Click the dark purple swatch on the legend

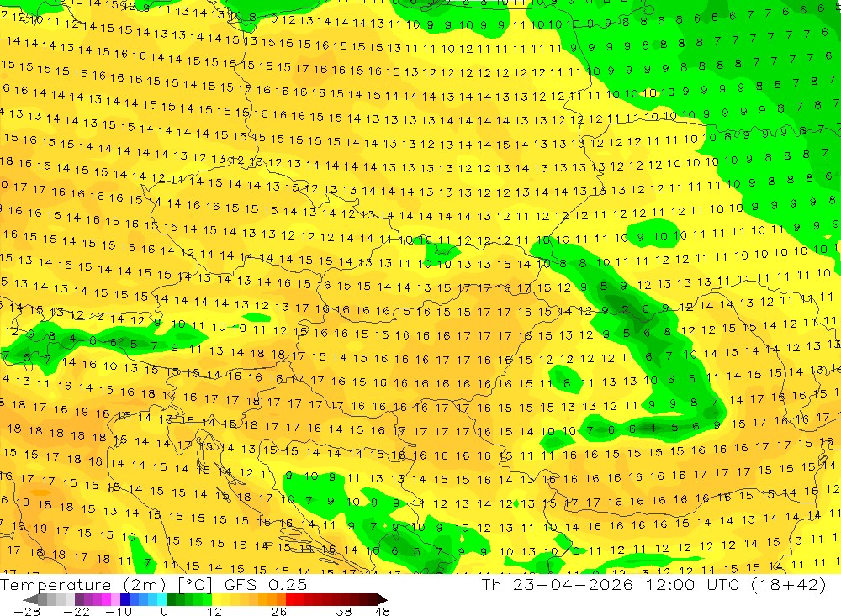[x=79, y=599]
